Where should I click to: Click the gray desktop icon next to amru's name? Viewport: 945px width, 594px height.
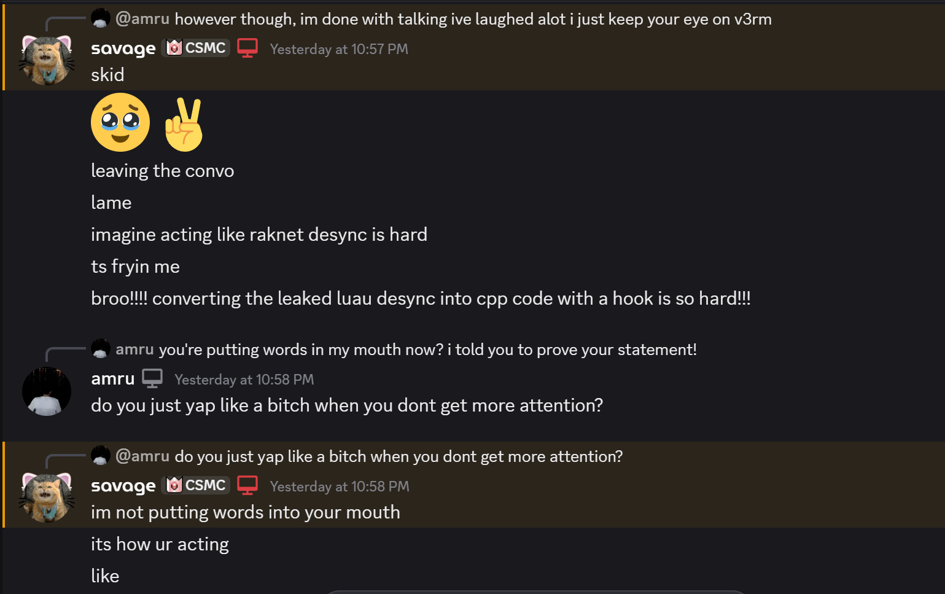pyautogui.click(x=152, y=378)
